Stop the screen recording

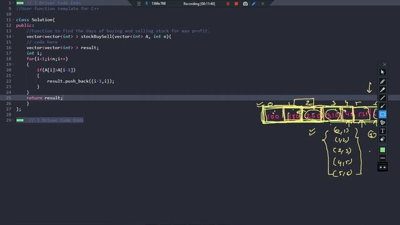[236, 4]
